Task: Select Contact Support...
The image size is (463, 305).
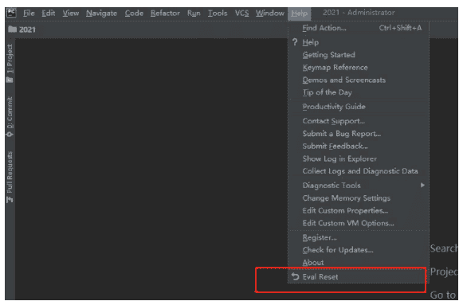Action: pos(359,121)
